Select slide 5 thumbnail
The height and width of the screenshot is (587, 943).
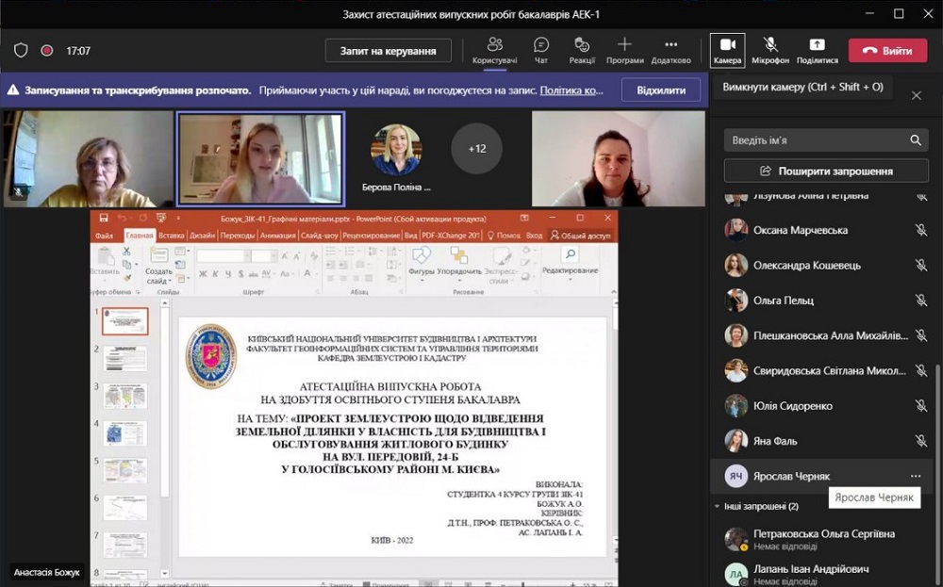(x=125, y=471)
